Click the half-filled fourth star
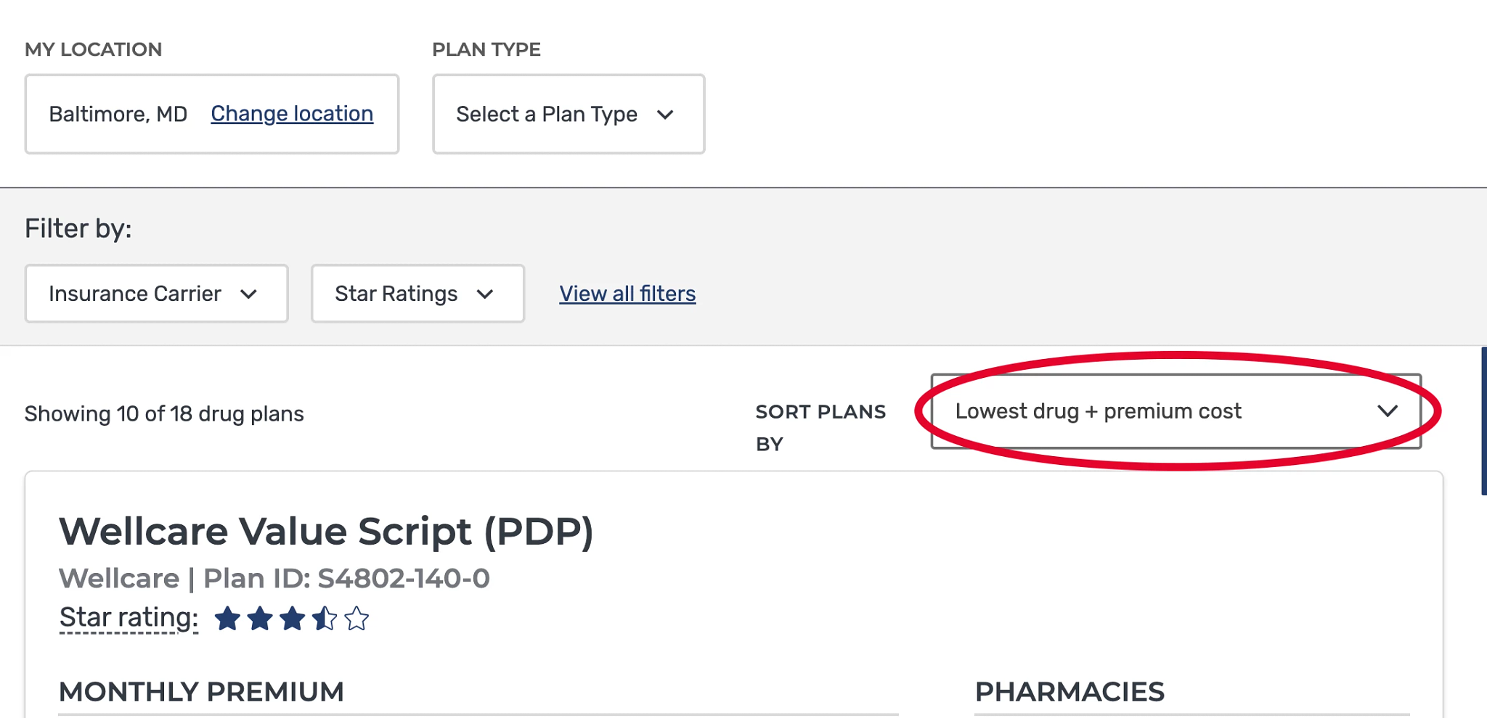Screen dimensions: 1487x718 point(324,619)
